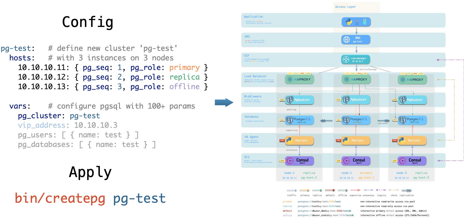
Task: Click the purple 'offline' pg_role value
Action: coord(185,87)
